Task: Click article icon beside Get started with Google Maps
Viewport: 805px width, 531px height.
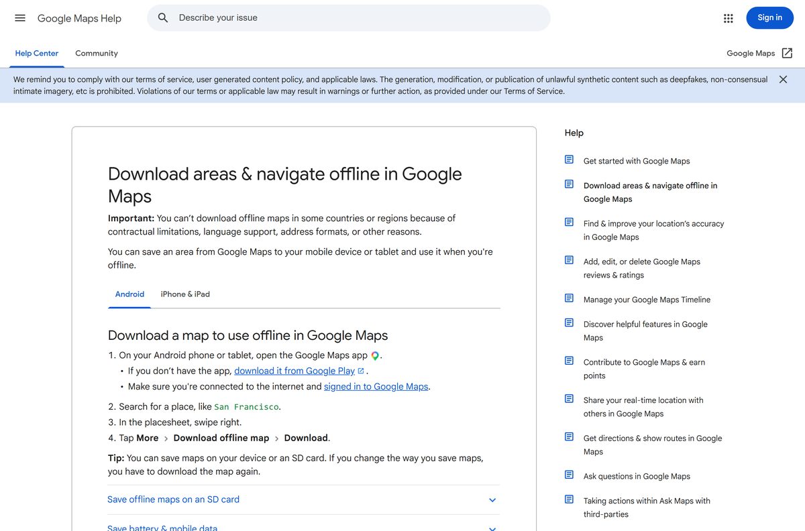Action: 569,160
